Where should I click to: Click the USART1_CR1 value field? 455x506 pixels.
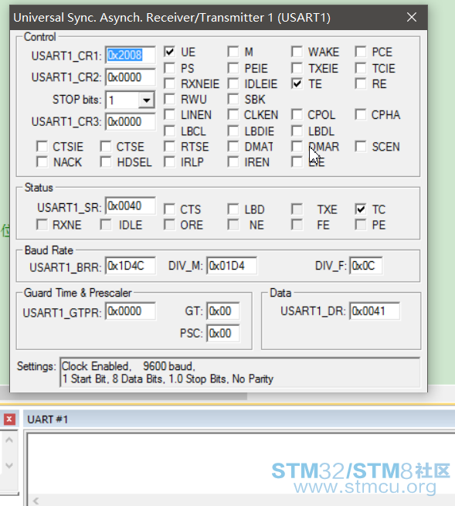[x=130, y=55]
